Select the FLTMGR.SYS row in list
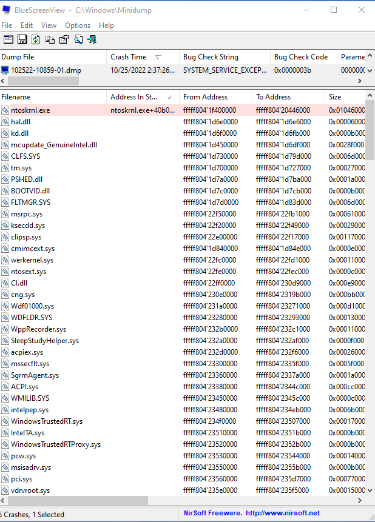Screen dimensions: 375x522 pos(30,202)
